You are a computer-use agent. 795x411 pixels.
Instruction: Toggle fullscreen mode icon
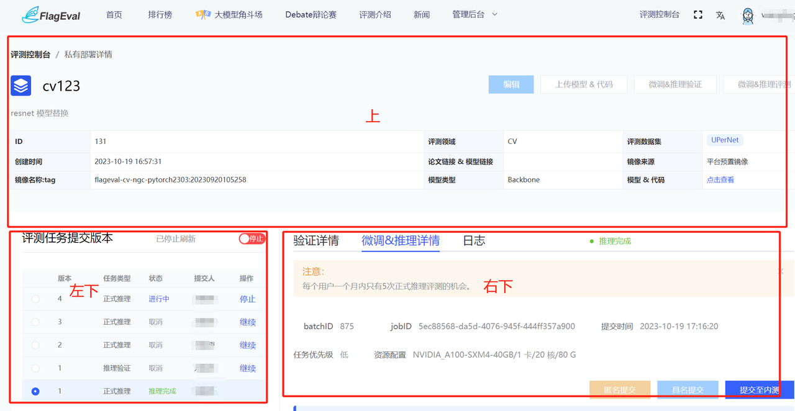(698, 15)
